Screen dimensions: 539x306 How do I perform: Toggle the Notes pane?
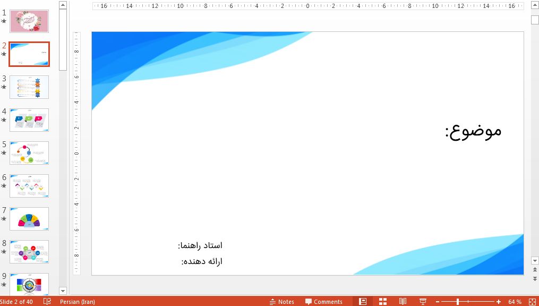pos(282,301)
